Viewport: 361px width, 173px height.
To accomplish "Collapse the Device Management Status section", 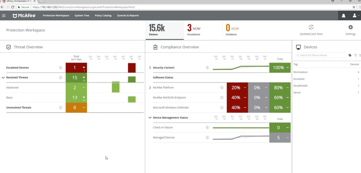I will pos(150,118).
